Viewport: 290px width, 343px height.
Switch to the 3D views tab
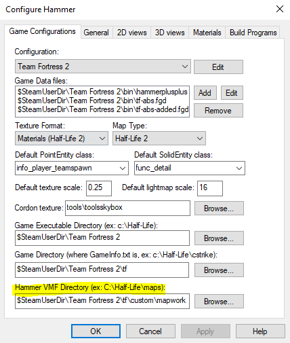click(x=170, y=33)
